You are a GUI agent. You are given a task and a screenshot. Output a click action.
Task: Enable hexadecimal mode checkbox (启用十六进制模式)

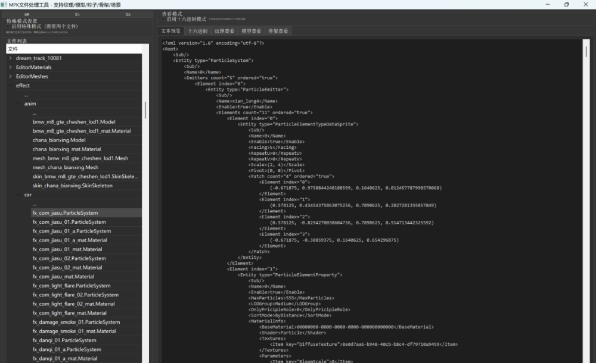click(163, 19)
